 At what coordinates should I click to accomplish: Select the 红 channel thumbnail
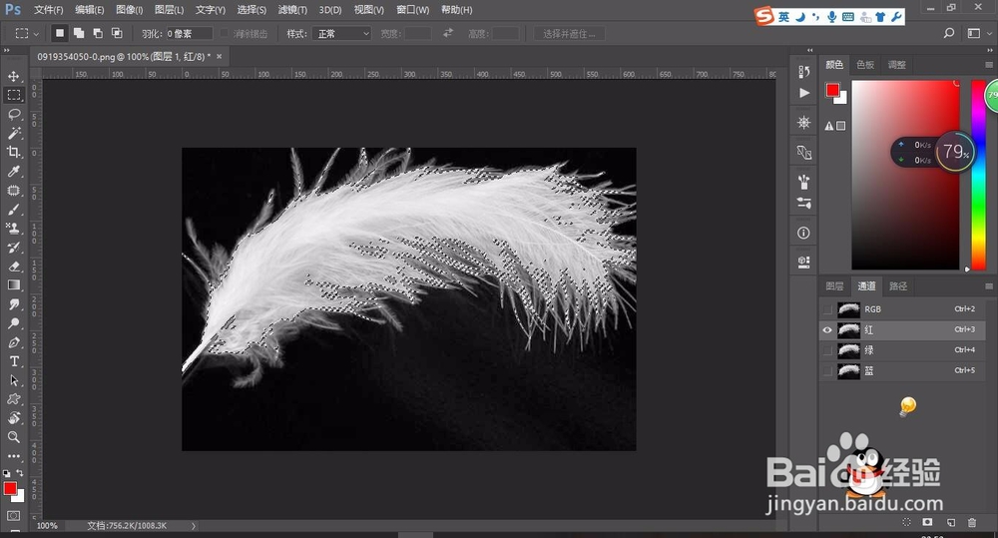coord(848,329)
